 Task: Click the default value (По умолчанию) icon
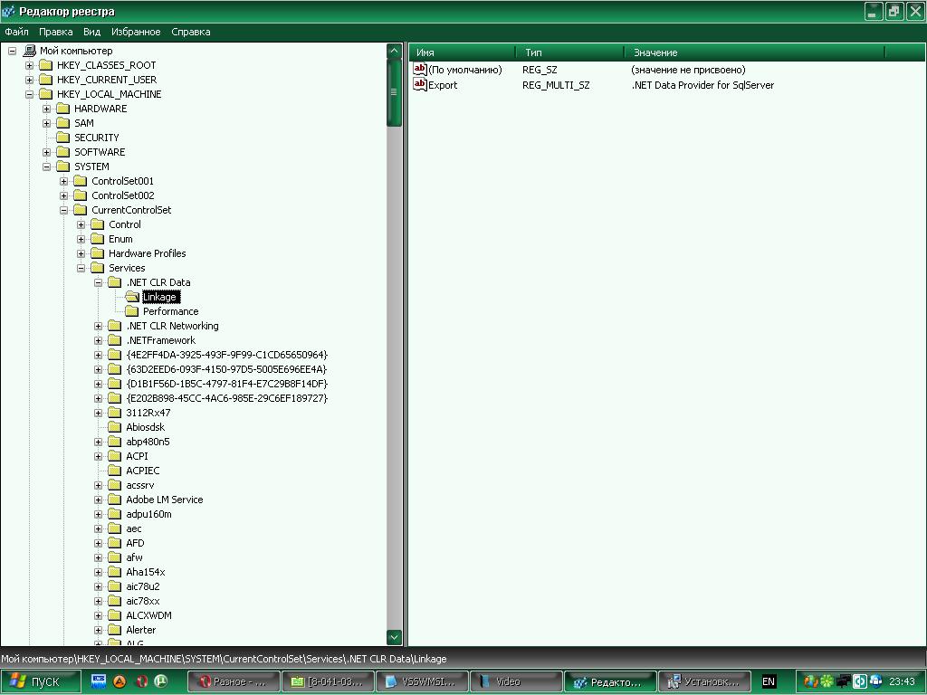pyautogui.click(x=420, y=70)
